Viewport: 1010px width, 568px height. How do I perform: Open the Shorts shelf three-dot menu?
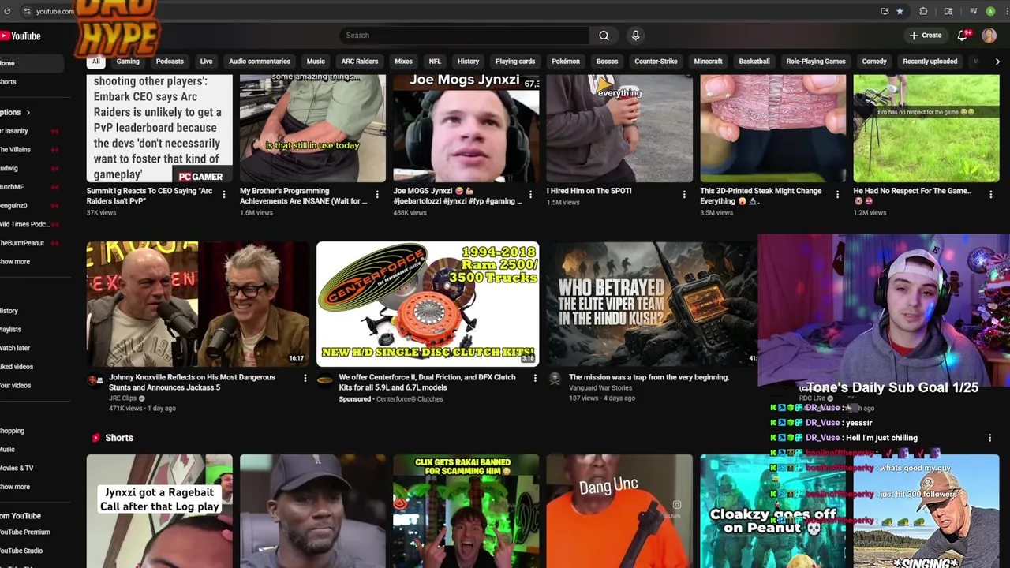click(x=990, y=438)
